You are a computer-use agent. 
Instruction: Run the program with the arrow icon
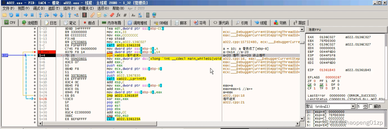[26, 15]
